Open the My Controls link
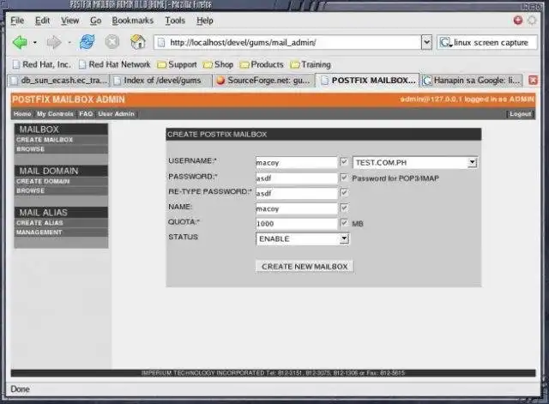Image resolution: width=549 pixels, height=404 pixels. point(55,114)
